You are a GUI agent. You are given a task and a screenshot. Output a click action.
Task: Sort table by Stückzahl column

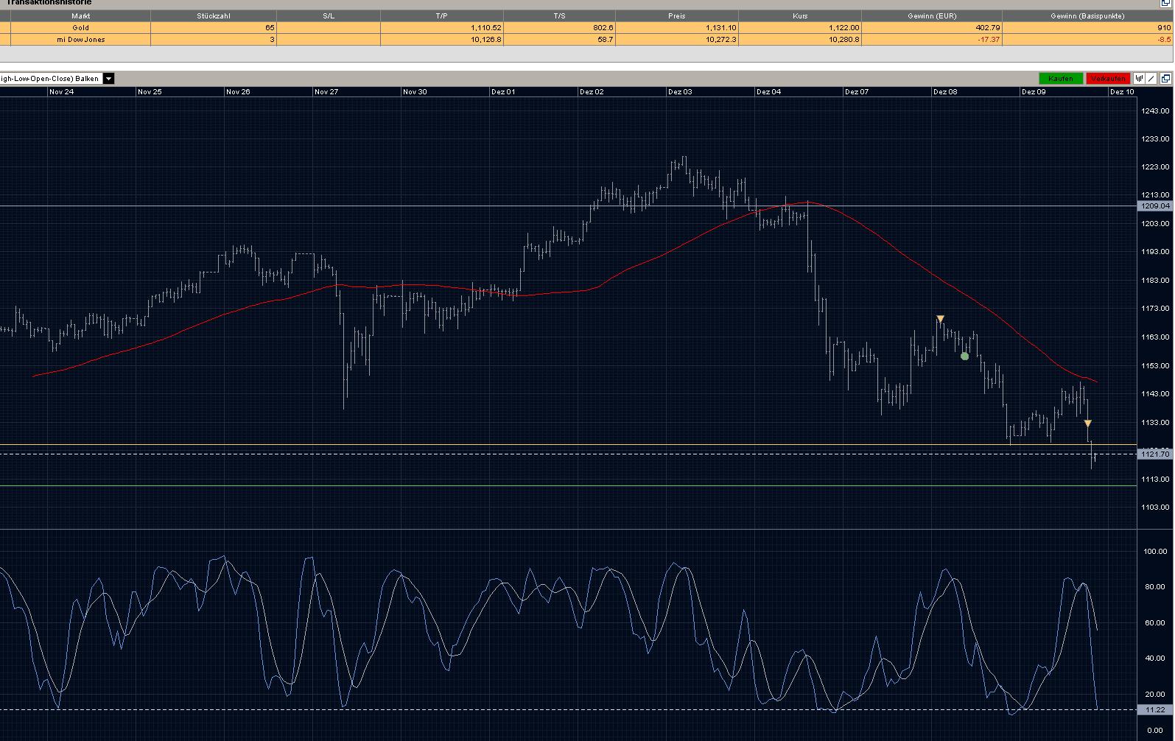coord(214,16)
